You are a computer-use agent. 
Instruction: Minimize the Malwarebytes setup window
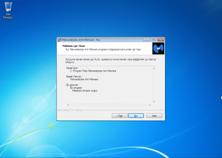tap(147, 40)
